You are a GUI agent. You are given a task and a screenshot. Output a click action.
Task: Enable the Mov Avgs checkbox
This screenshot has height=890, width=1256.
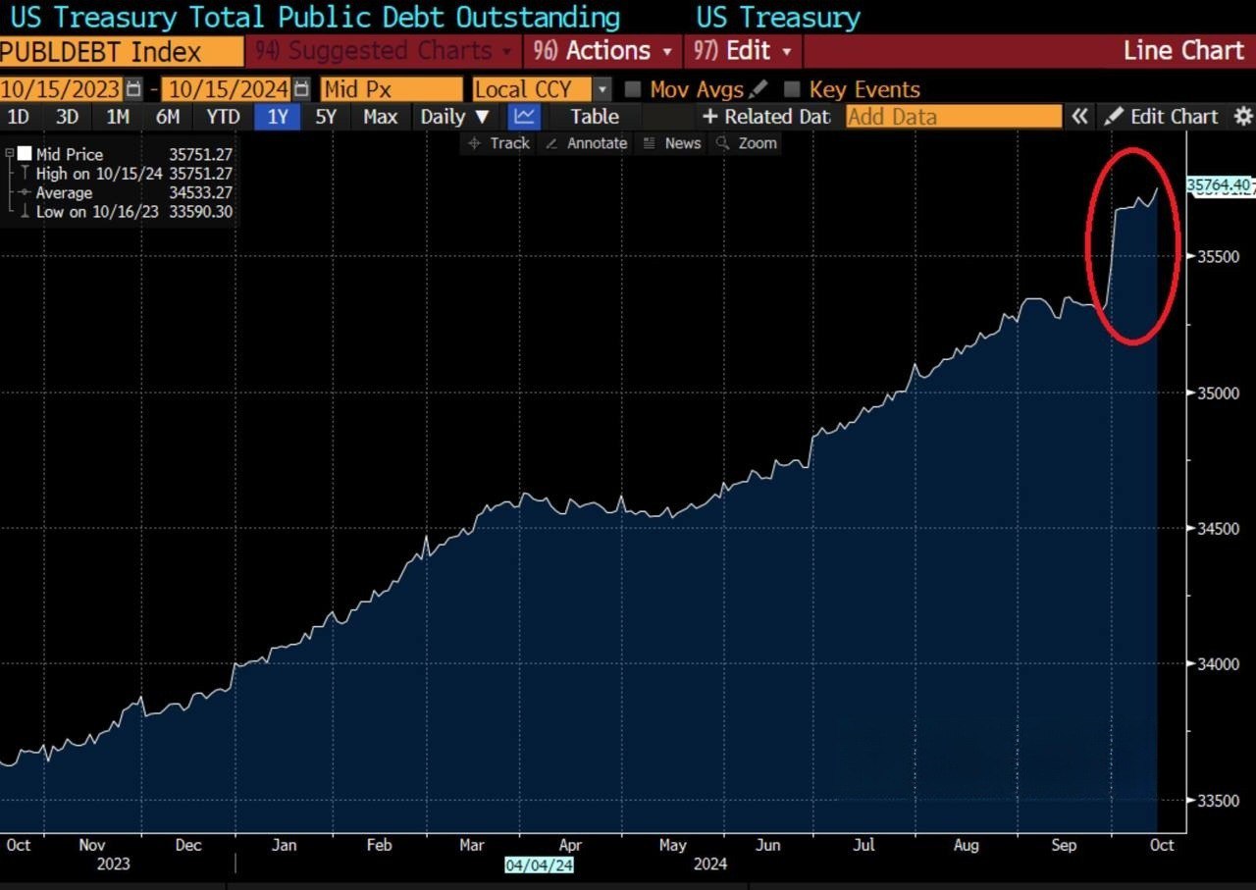click(x=632, y=89)
